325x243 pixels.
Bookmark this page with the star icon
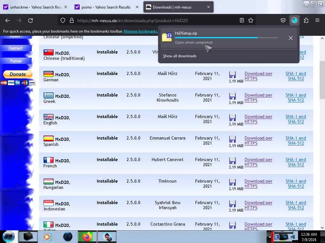251,20
